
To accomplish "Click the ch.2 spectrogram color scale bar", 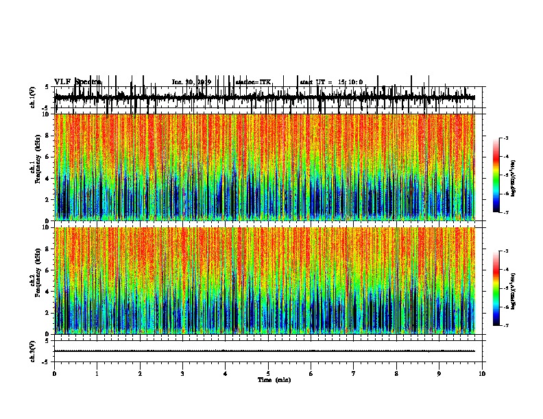I will 496,288.
